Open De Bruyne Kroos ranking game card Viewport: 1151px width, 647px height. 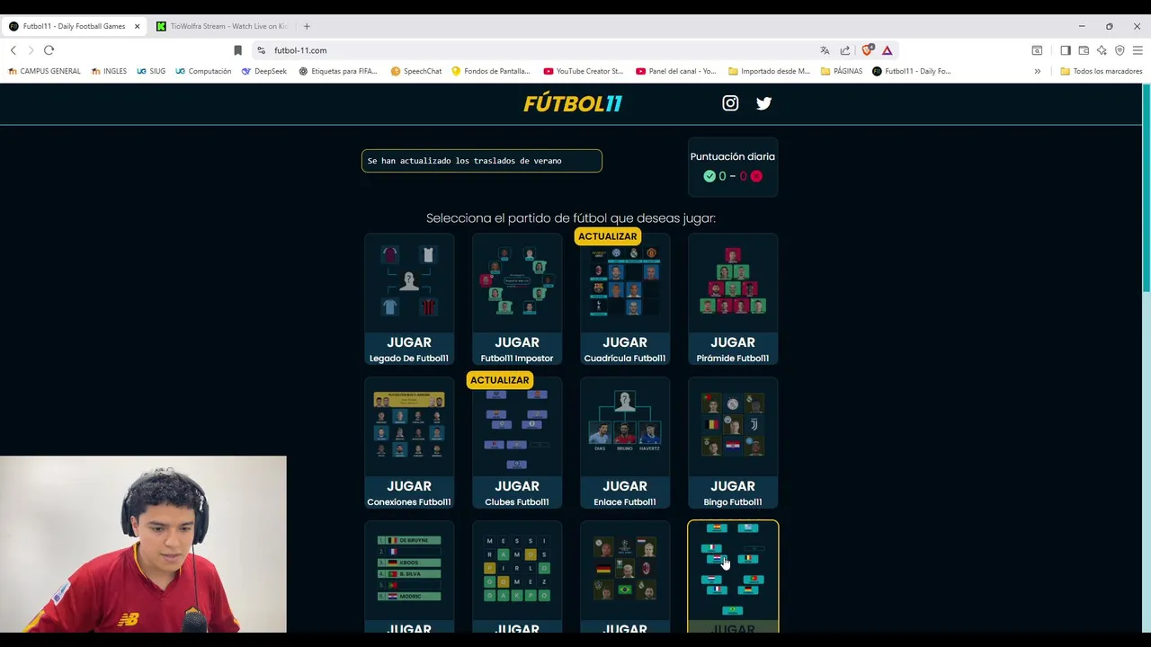(x=409, y=577)
